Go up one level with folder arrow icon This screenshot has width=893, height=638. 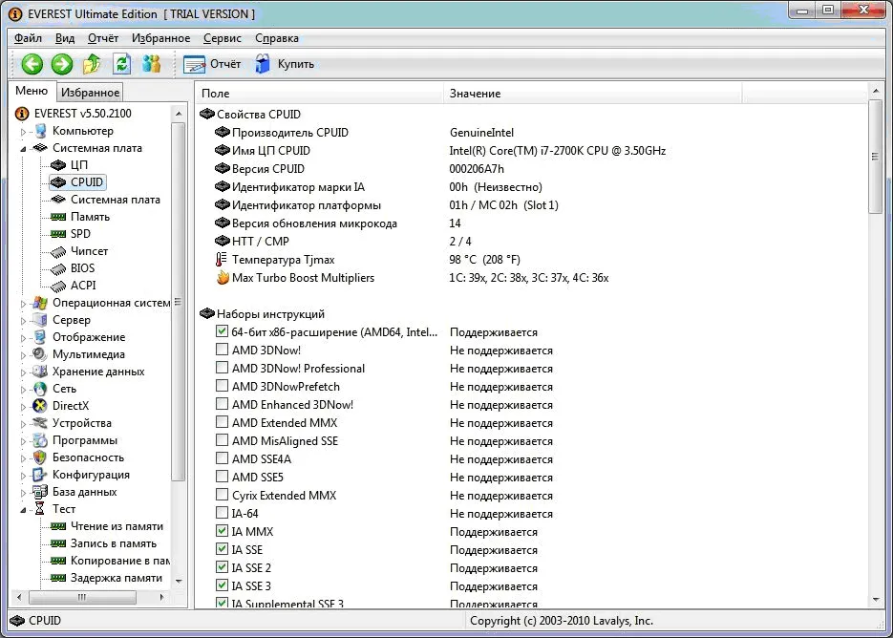tap(92, 64)
